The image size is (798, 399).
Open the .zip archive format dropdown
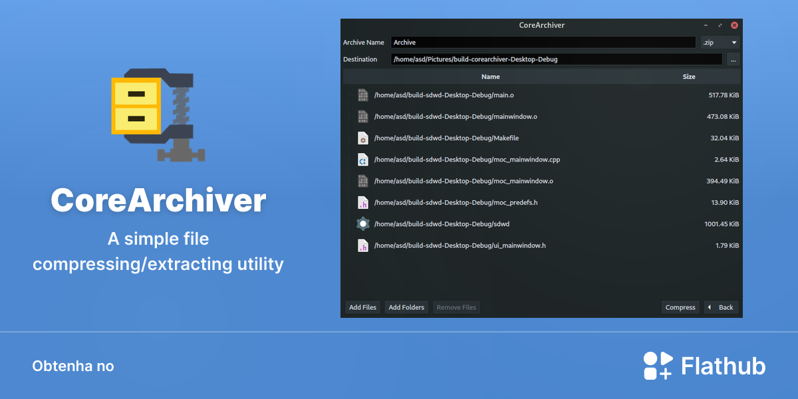tap(720, 42)
